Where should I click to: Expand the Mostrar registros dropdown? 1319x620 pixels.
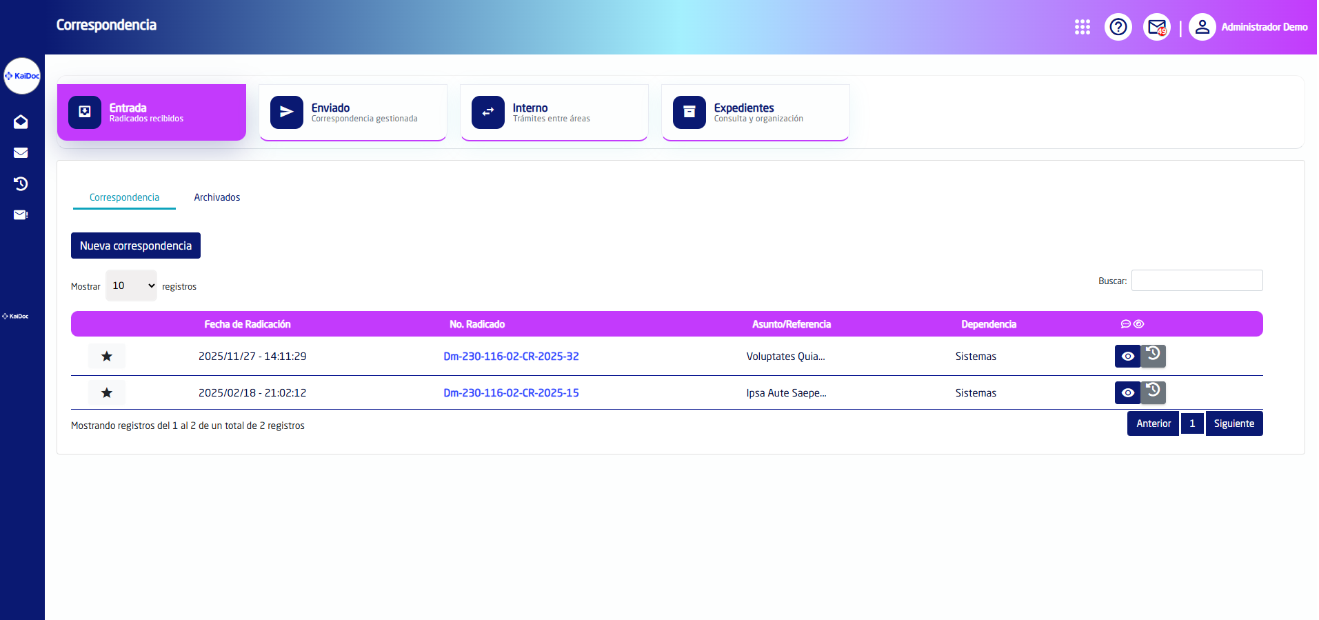click(x=131, y=286)
